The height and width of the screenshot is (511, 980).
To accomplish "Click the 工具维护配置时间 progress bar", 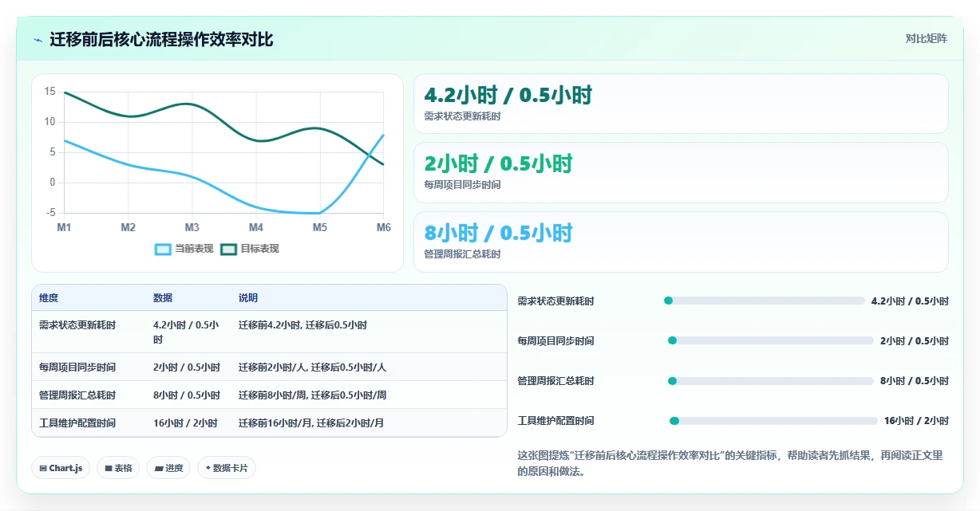I will click(773, 420).
